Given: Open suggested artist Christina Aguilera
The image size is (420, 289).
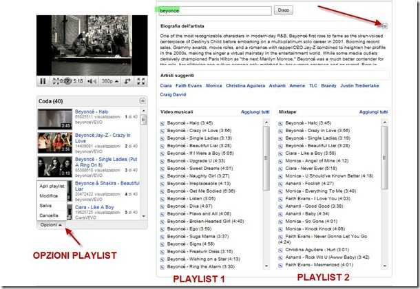Looking at the screenshot, I should pos(245,85).
